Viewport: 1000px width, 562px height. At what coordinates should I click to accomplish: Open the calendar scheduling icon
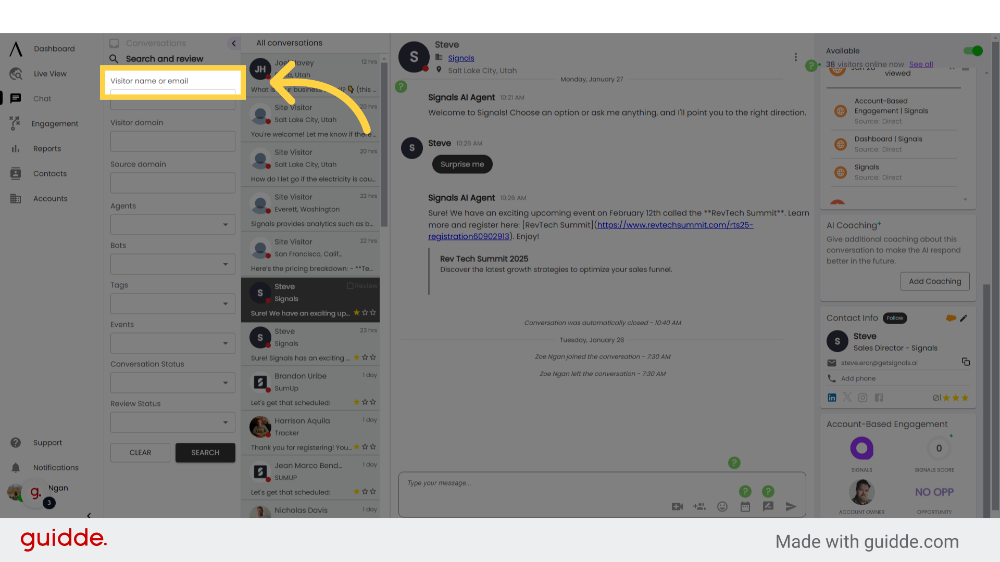coord(745,506)
